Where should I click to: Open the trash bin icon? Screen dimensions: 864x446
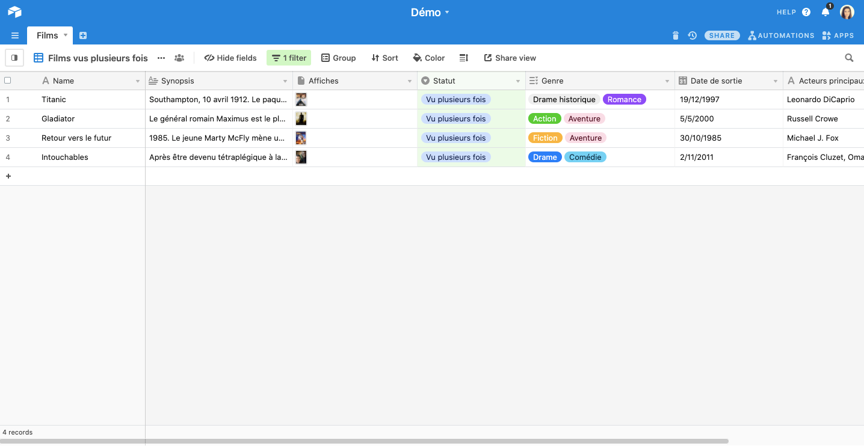click(x=675, y=35)
